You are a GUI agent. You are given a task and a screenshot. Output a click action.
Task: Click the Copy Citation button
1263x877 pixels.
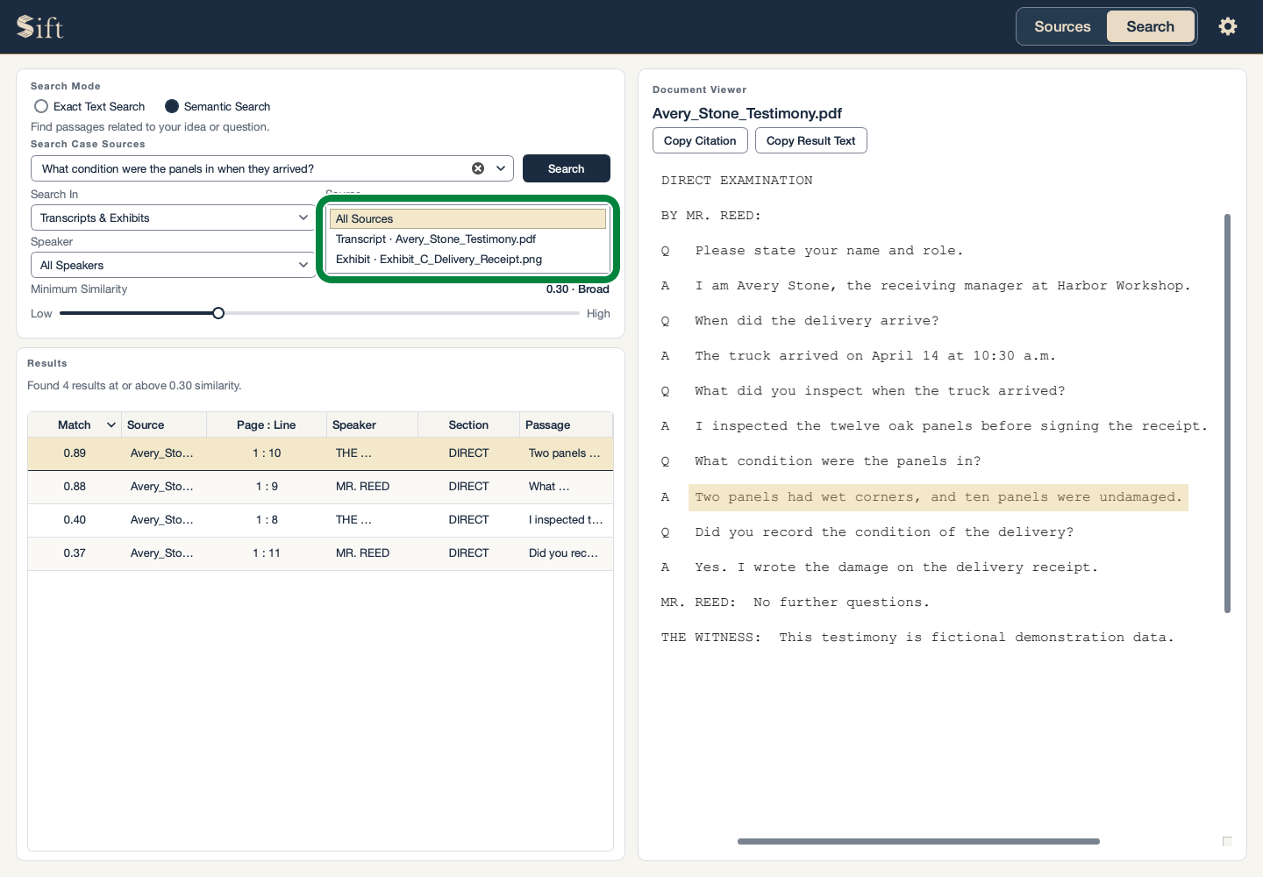click(x=700, y=140)
